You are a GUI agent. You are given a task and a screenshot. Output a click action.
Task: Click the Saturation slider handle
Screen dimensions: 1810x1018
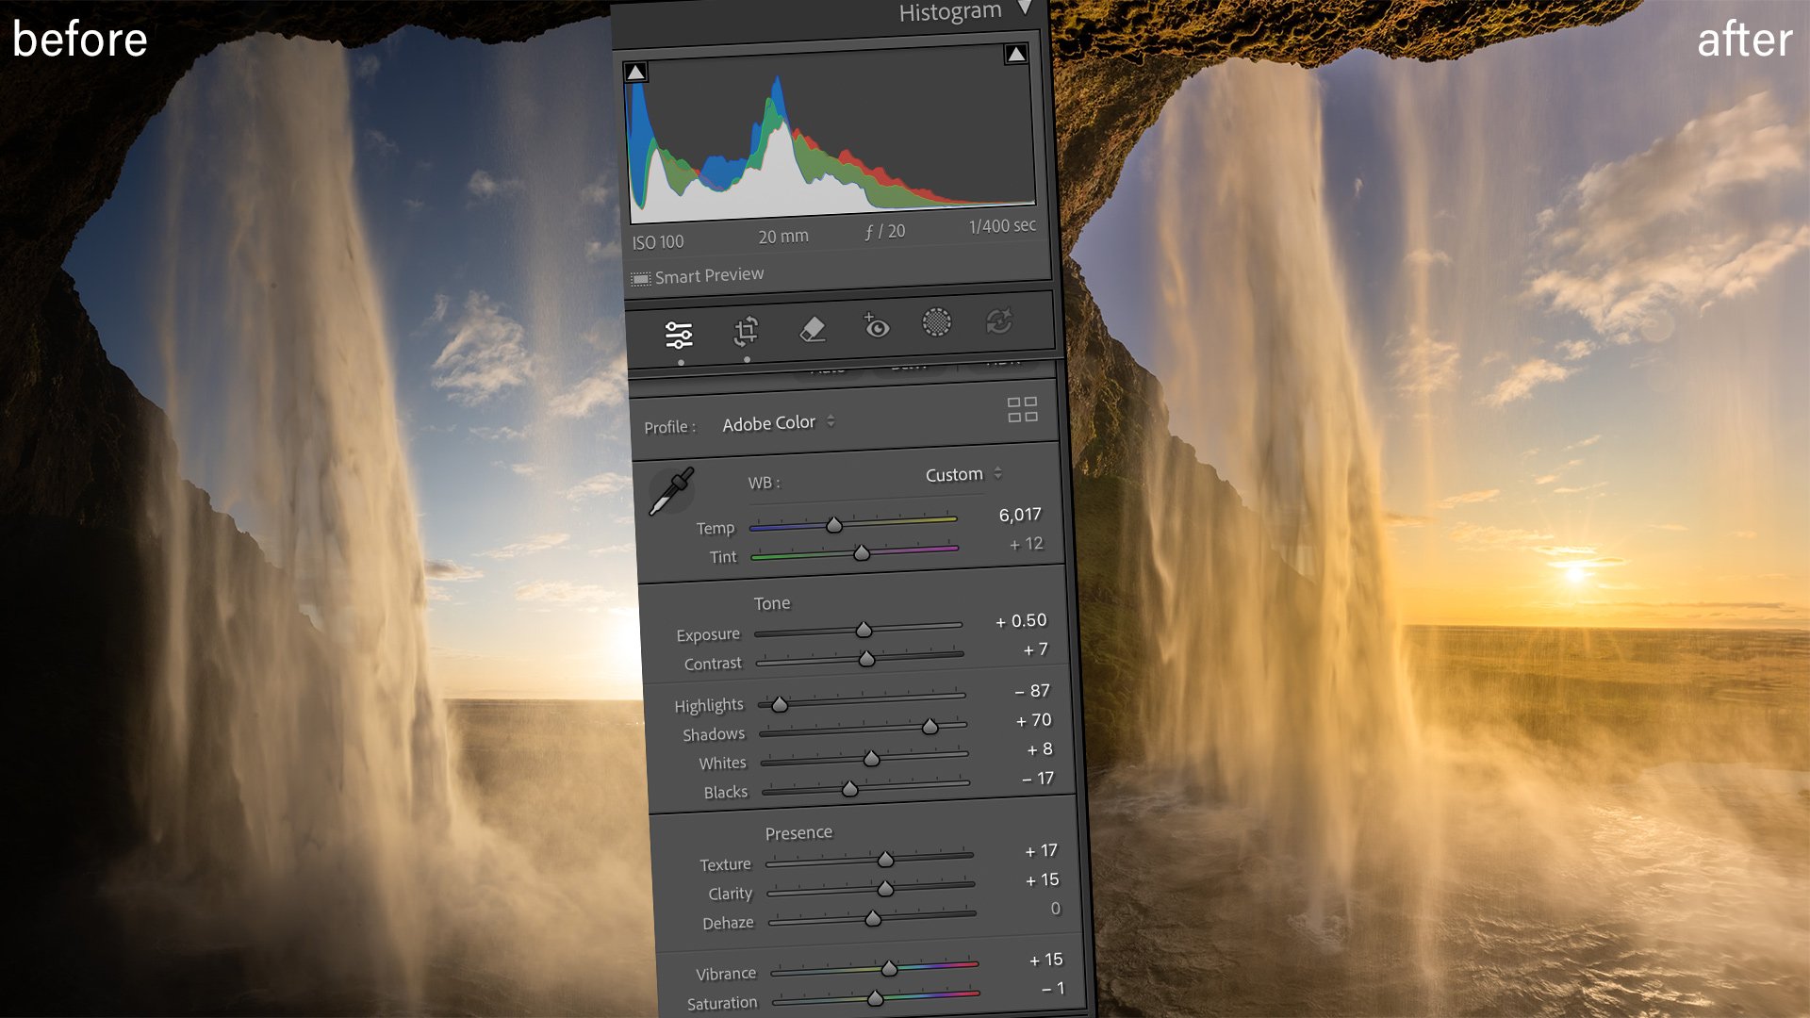875,998
